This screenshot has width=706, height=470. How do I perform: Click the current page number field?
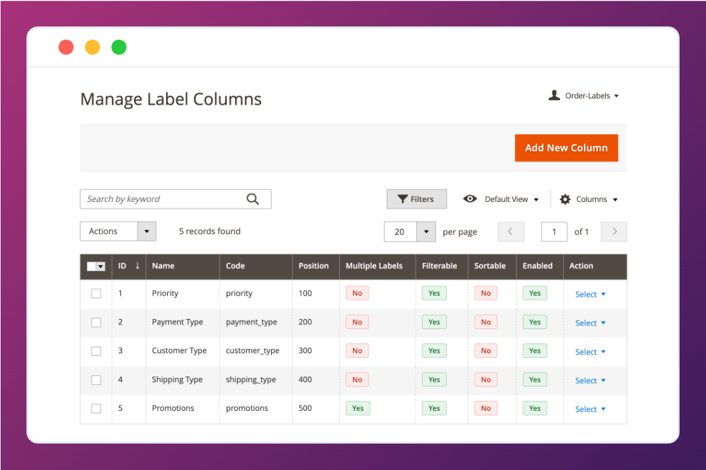point(554,232)
